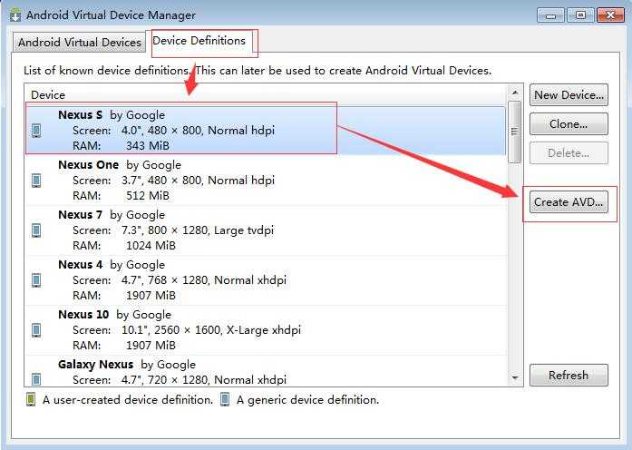The width and height of the screenshot is (632, 450).
Task: Click the generic device definition legend icon
Action: click(x=225, y=399)
